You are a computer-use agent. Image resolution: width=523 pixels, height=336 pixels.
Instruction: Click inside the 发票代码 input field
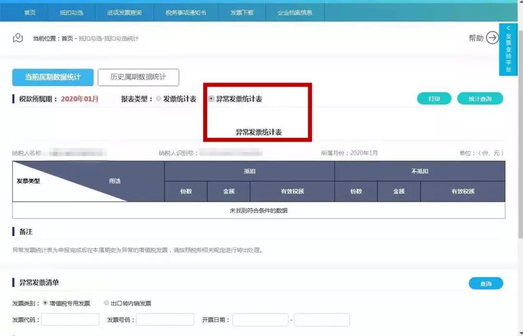click(70, 320)
